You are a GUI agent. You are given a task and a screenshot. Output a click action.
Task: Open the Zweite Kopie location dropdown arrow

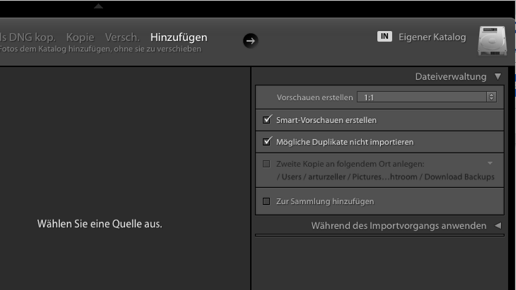tap(490, 164)
